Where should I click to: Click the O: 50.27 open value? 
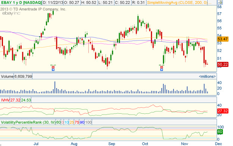tap(72, 3)
